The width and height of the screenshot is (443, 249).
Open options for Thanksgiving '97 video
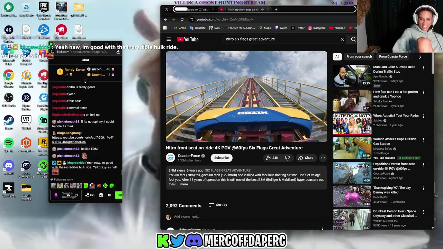(423, 188)
